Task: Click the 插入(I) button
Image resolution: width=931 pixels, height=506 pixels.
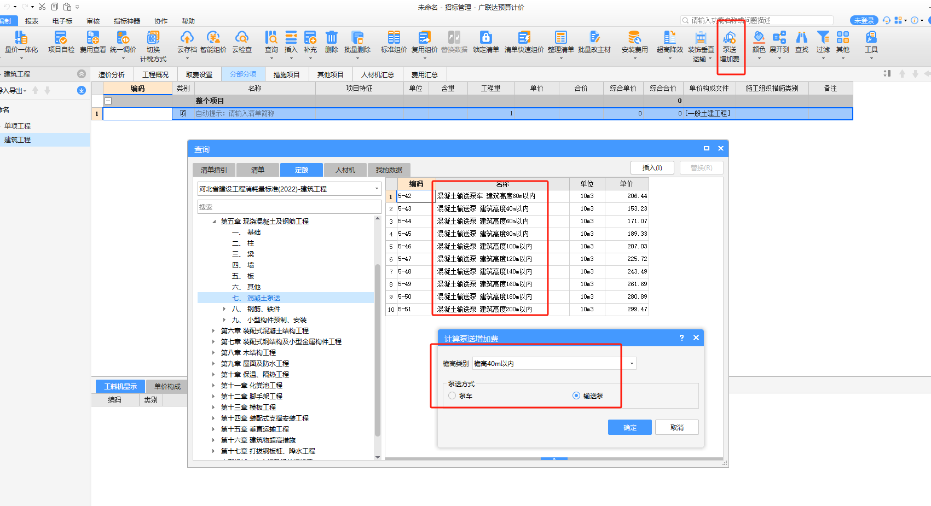Action: 652,167
